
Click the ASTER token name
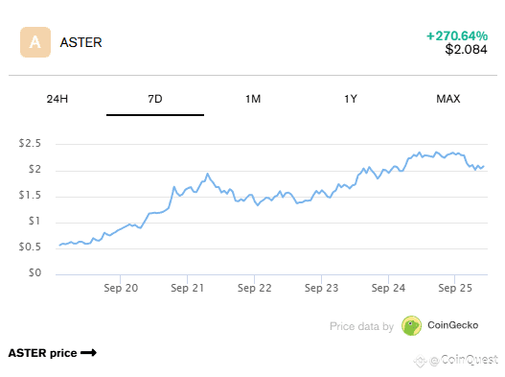80,42
